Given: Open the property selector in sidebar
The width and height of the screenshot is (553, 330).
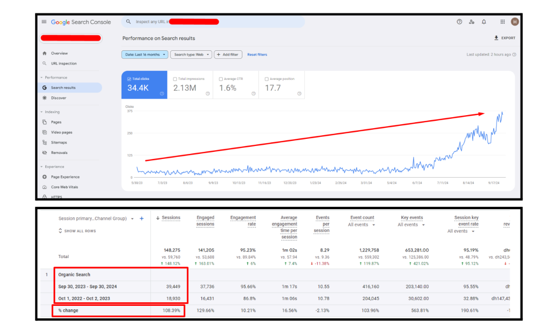Looking at the screenshot, I should (x=71, y=38).
